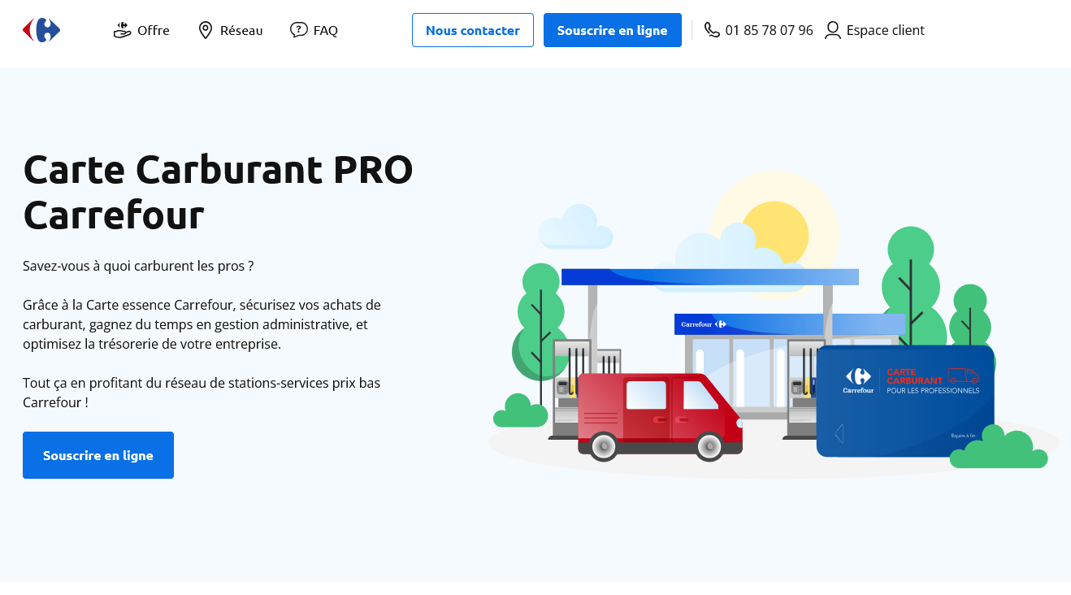Click the blue Carte Carburant card image
Viewport: 1071px width, 595px height.
904,400
